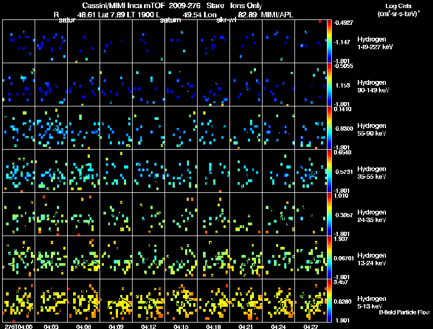Click the 'Ions Only' title text
433x329 pixels.
(x=246, y=5)
